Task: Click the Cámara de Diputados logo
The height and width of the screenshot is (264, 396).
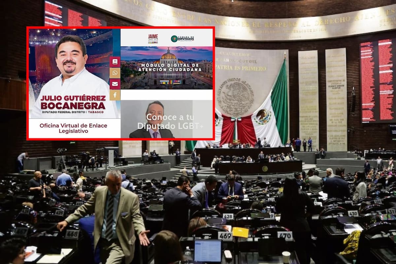Action: (x=182, y=39)
